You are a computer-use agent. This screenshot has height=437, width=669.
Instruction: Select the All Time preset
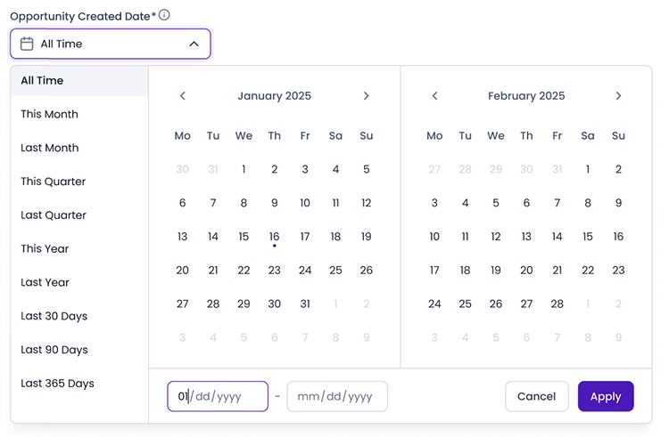pyautogui.click(x=79, y=80)
